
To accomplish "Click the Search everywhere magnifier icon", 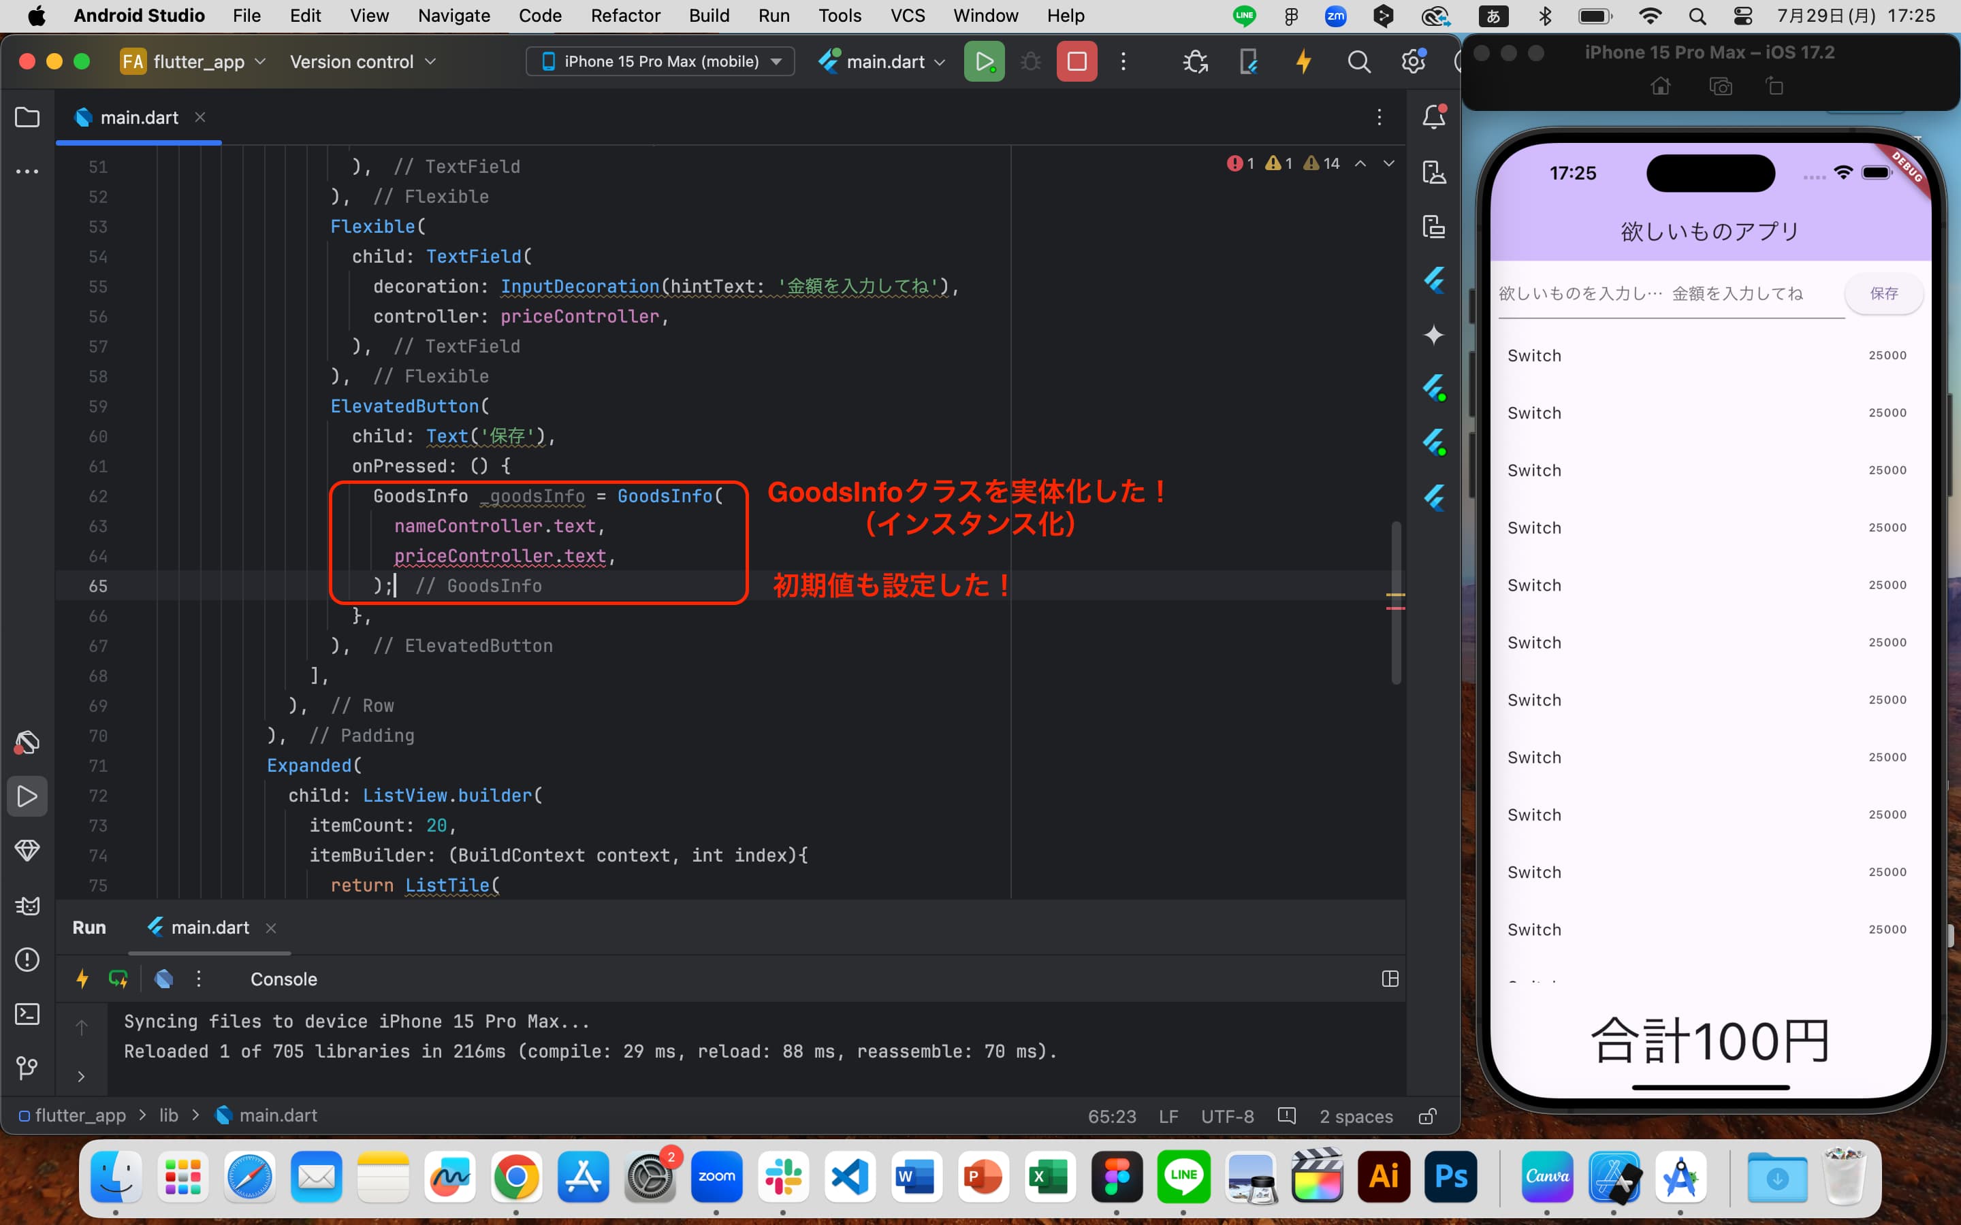I will pyautogui.click(x=1357, y=61).
